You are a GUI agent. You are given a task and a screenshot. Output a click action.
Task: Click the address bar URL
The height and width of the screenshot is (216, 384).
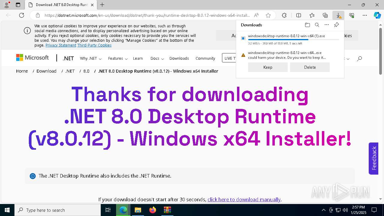[147, 15]
